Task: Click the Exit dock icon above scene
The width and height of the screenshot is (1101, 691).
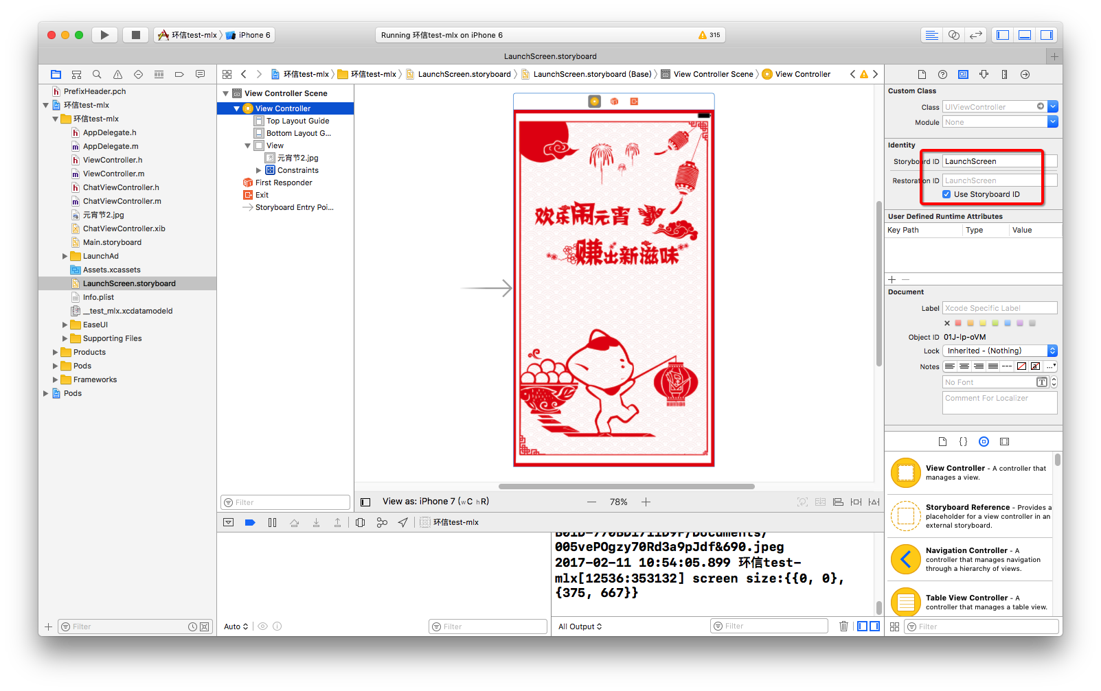Action: point(634,102)
